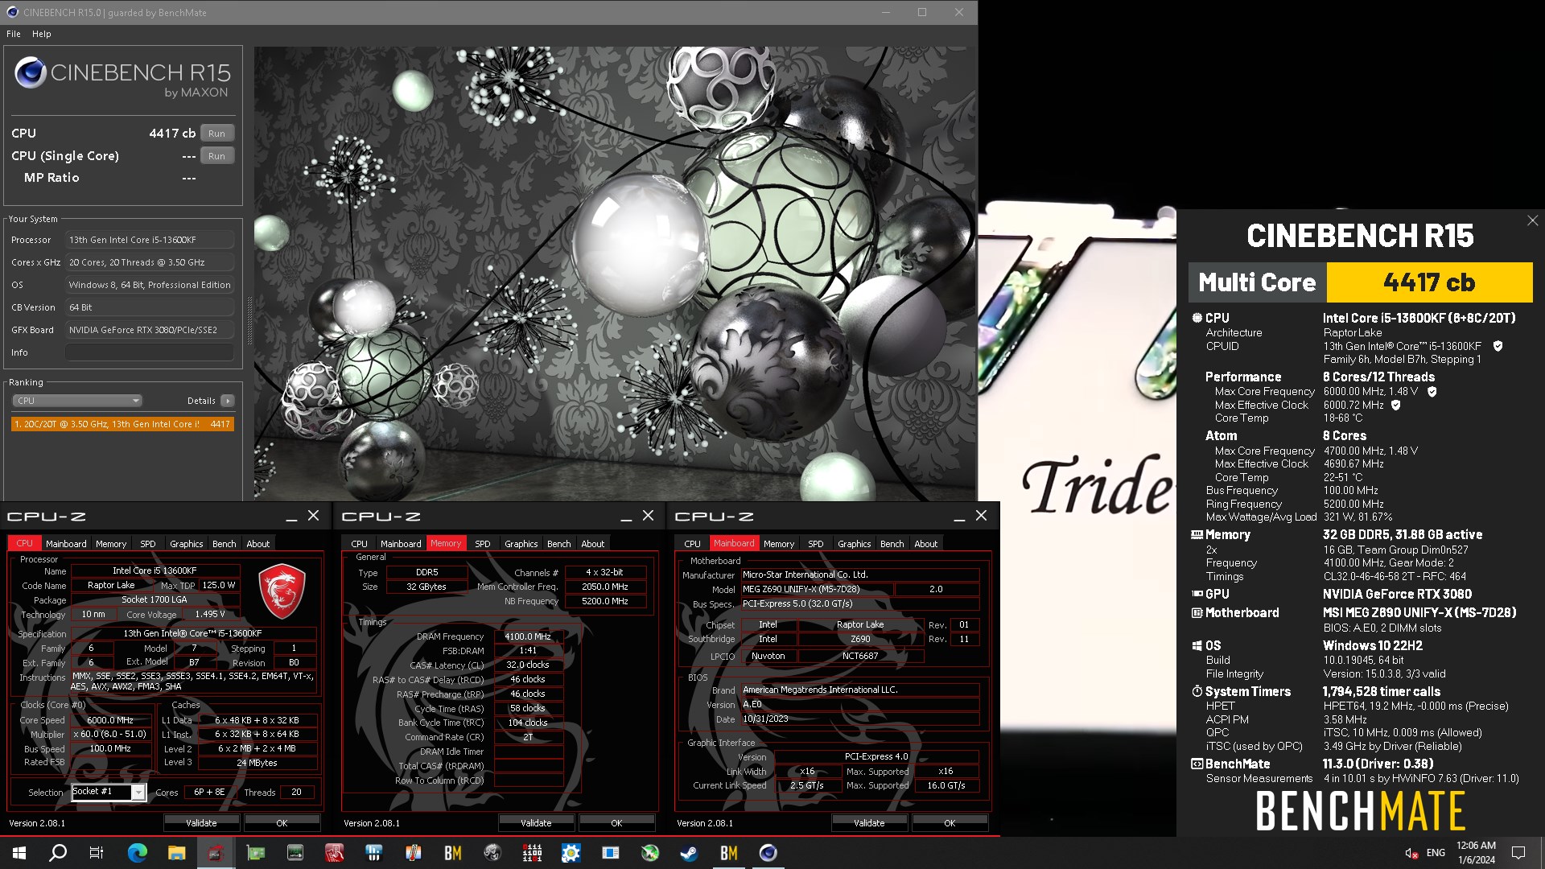Close the BenchMate result panel

[x=1532, y=220]
